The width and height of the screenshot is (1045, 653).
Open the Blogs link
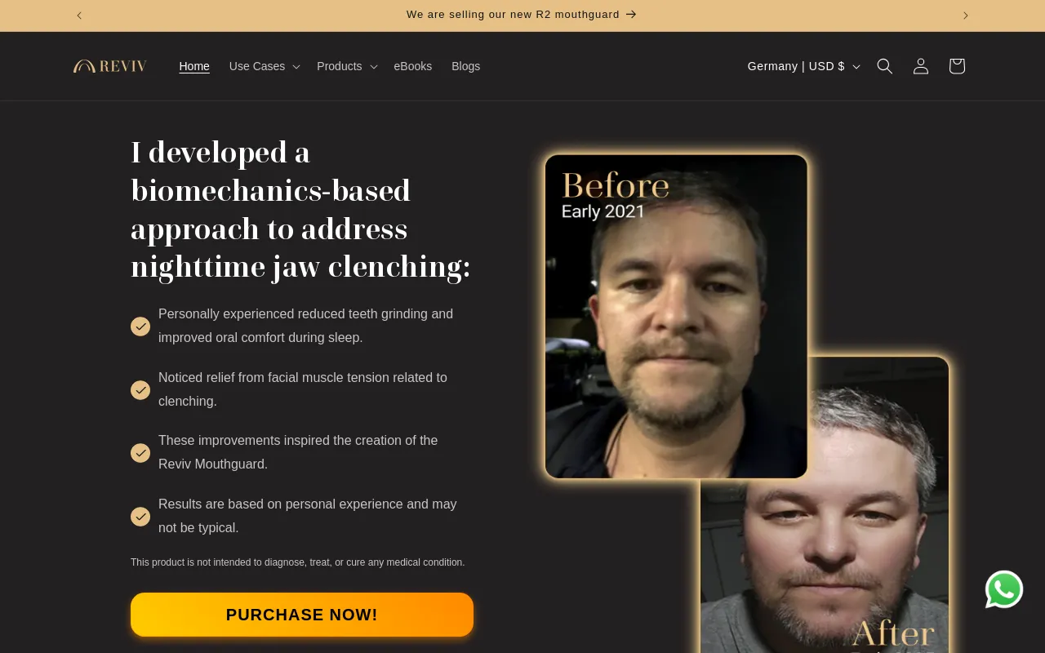(x=466, y=66)
